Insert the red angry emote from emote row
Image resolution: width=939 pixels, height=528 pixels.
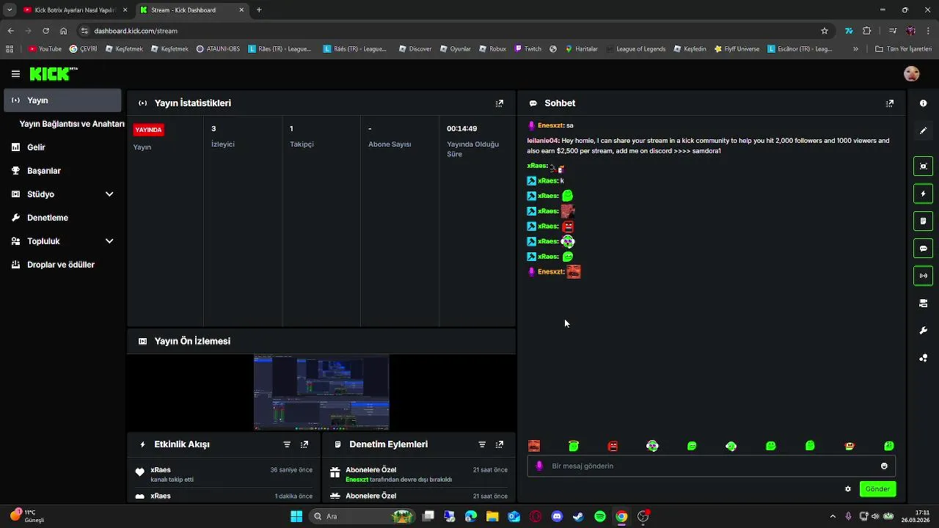pyautogui.click(x=613, y=446)
